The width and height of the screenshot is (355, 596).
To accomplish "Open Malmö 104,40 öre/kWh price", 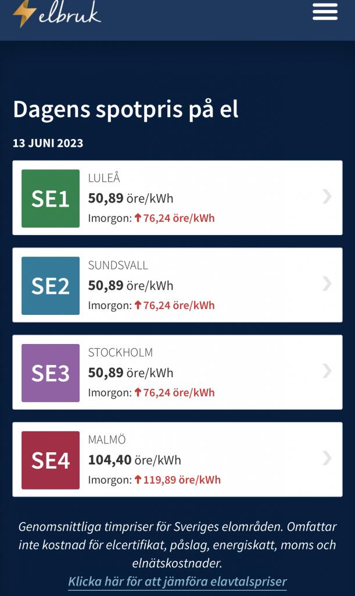I will pyautogui.click(x=135, y=460).
